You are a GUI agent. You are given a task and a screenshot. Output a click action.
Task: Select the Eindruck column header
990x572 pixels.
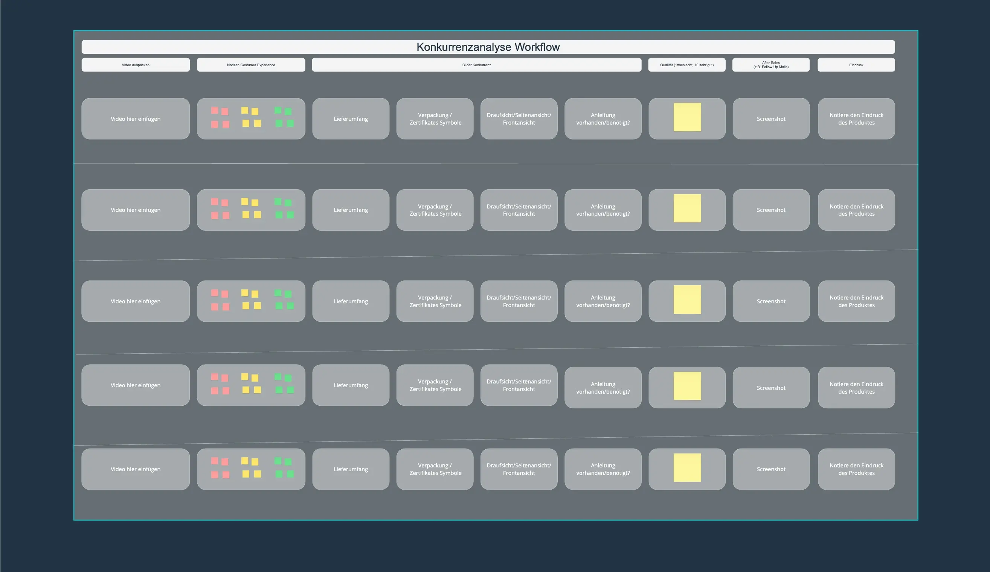tap(856, 65)
